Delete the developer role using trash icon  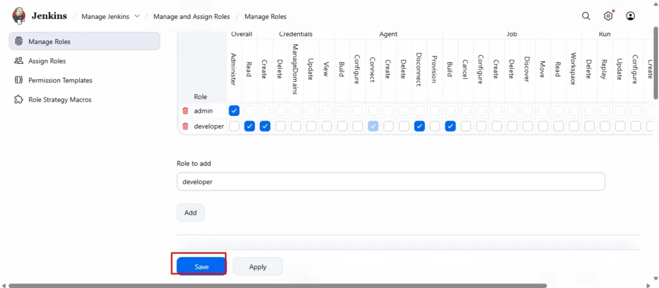[x=185, y=126]
